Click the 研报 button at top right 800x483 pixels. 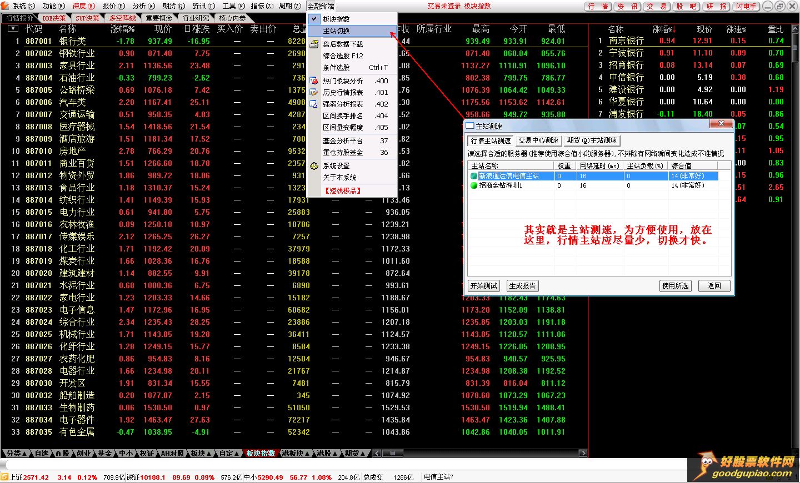click(x=716, y=7)
